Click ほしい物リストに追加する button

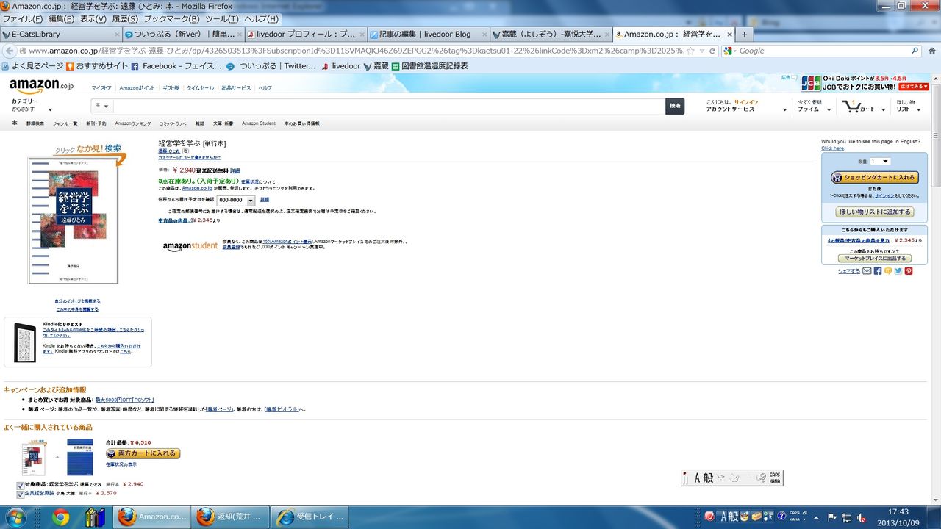pyautogui.click(x=874, y=212)
